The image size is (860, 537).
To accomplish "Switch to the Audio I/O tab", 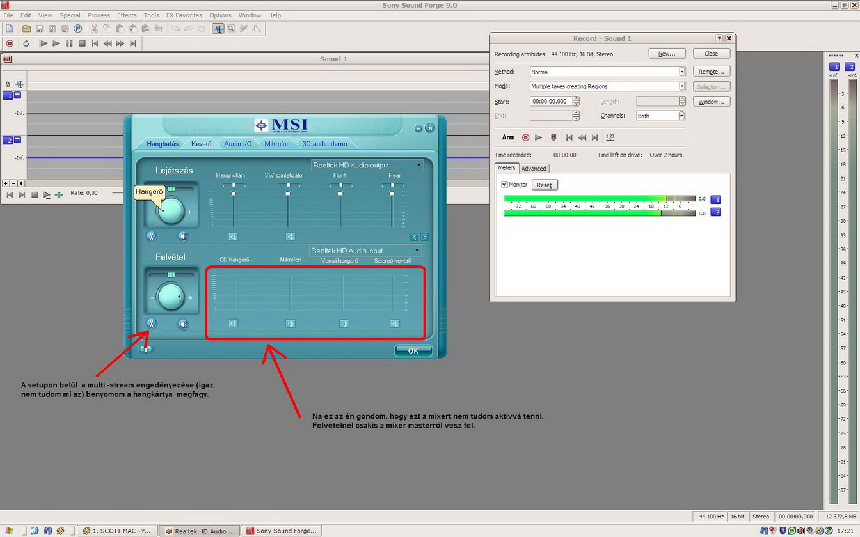I will [237, 144].
